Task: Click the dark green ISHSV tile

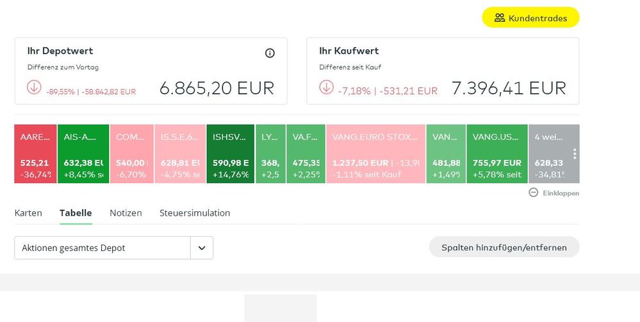Action: [x=231, y=154]
